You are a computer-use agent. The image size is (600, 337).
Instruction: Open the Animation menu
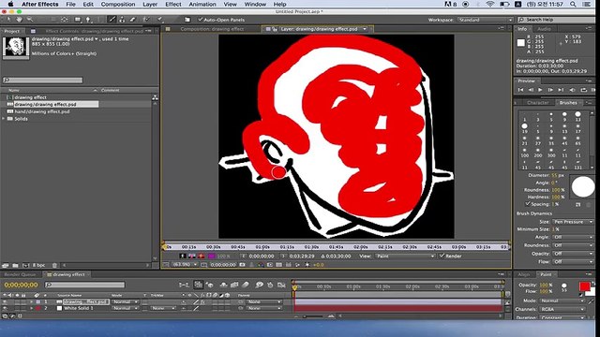(202, 4)
